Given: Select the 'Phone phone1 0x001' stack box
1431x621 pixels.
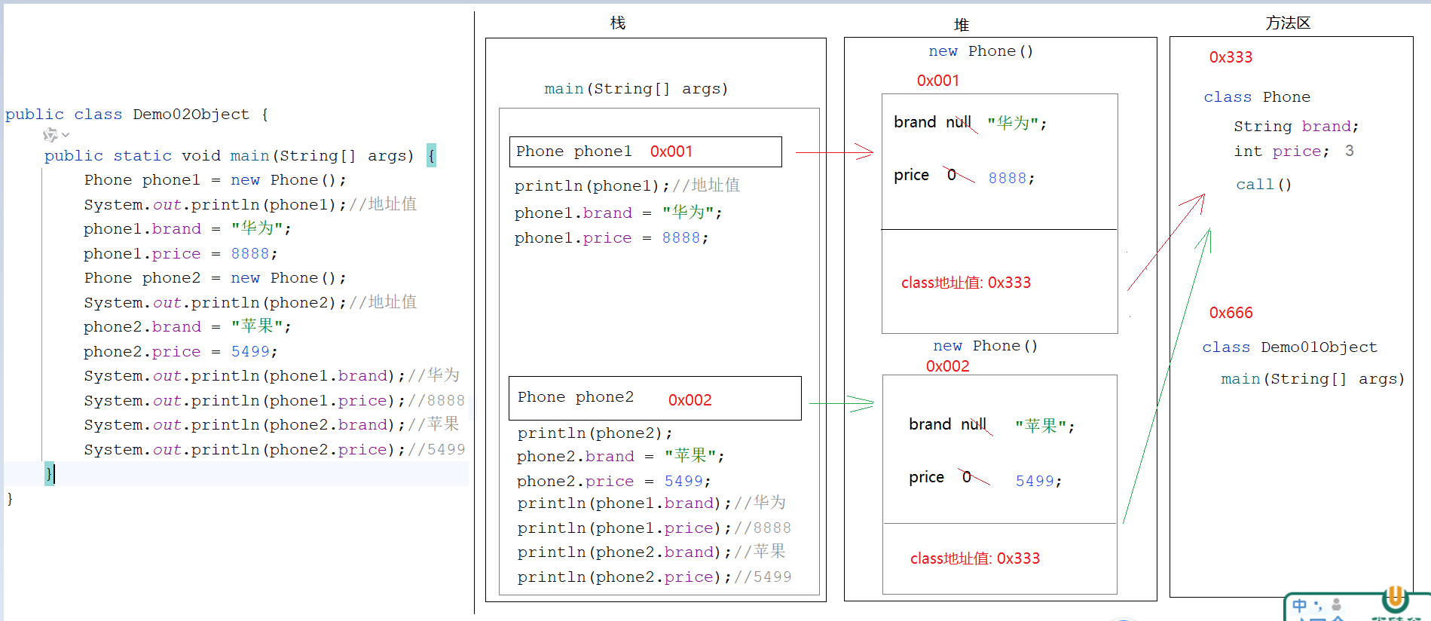Looking at the screenshot, I should tap(645, 151).
